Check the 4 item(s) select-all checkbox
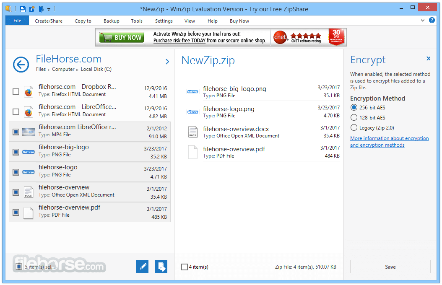Screen dimensions: 442x285 [185, 267]
